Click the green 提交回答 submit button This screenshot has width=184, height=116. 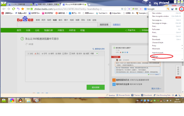95,87
